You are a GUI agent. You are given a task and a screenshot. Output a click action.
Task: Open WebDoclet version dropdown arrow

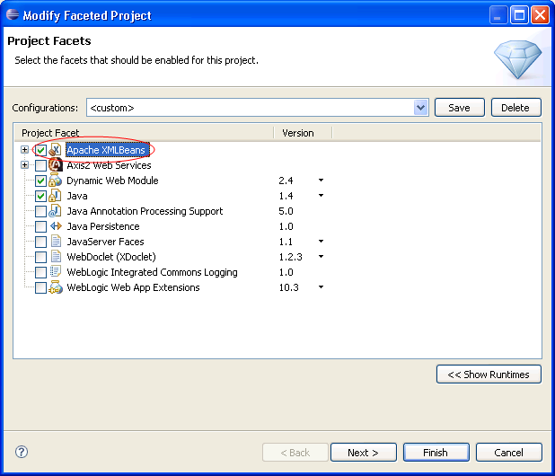321,257
